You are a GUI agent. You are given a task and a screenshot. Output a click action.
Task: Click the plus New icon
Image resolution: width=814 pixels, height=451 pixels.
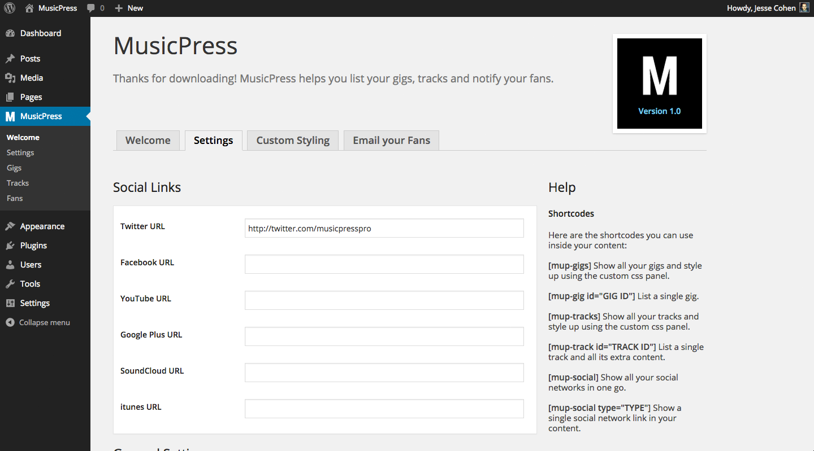[x=118, y=8]
